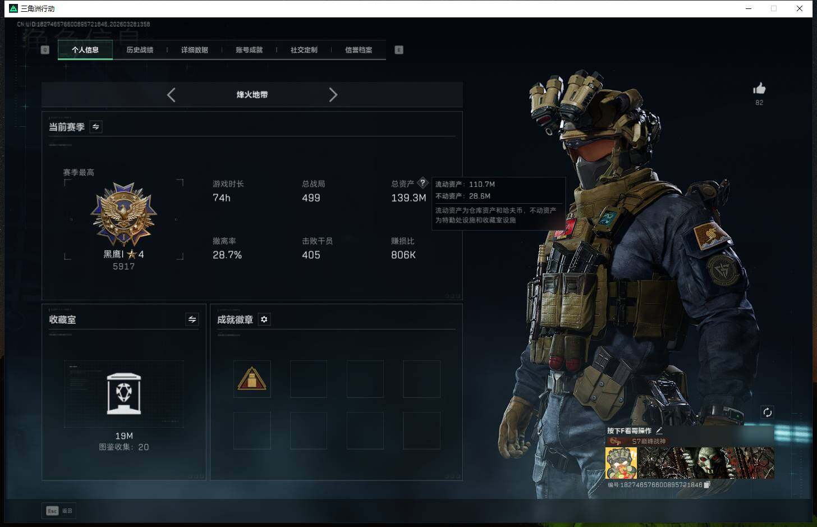Click the 总资产 question mark help icon
This screenshot has height=527, width=817.
423,183
